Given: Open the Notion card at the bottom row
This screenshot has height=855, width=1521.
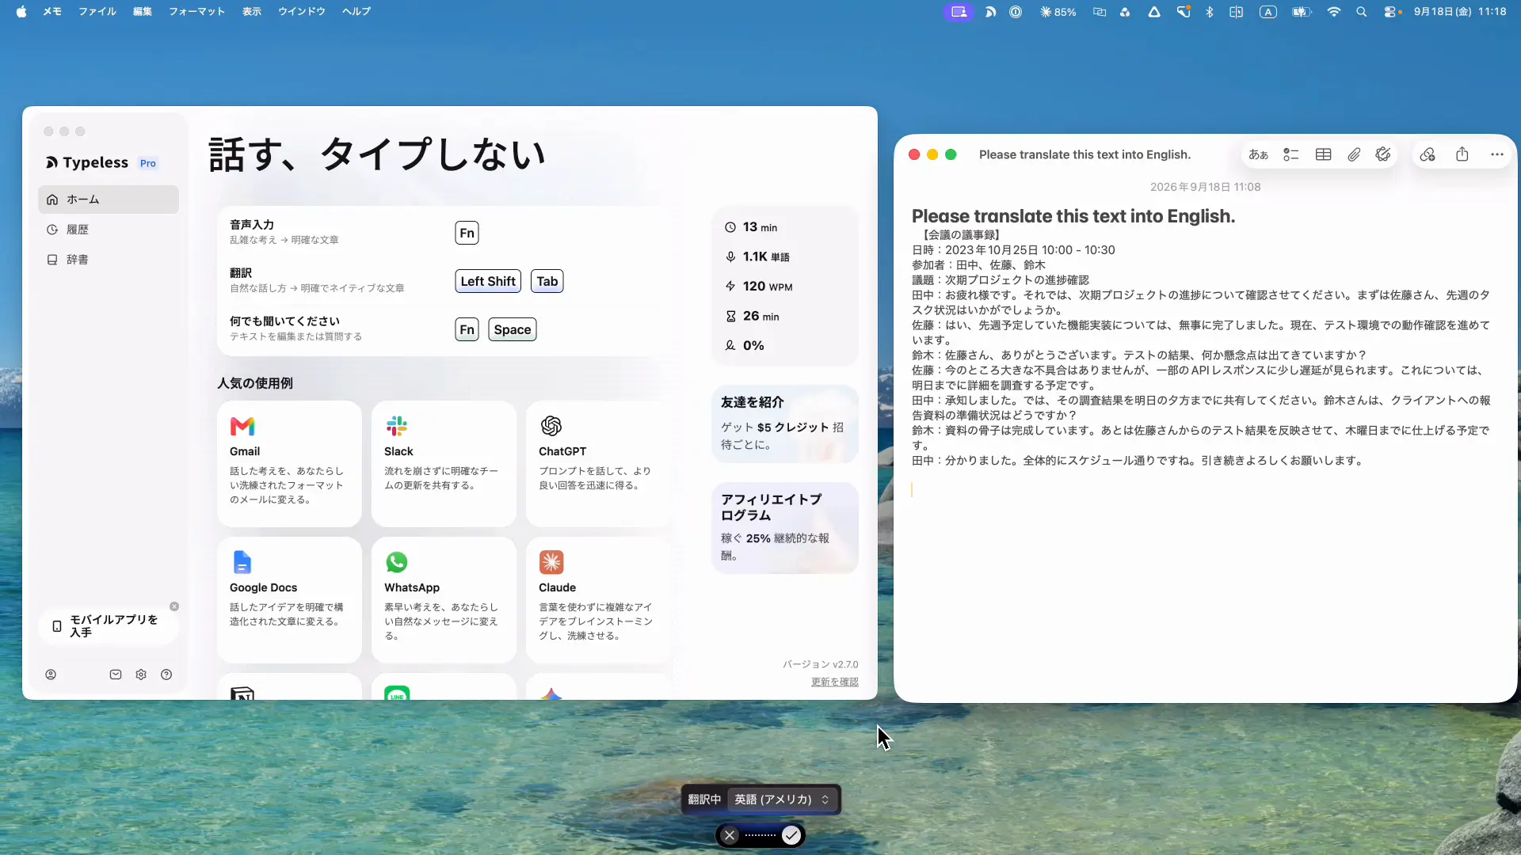Looking at the screenshot, I should point(289,687).
